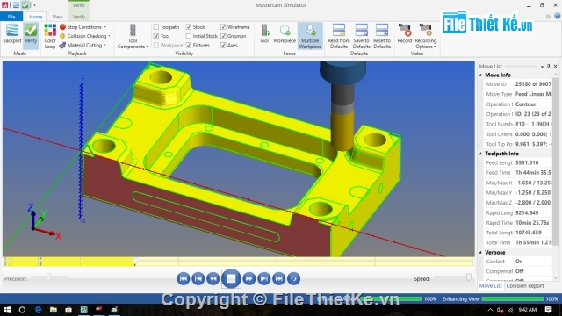
Task: Open the Collision Report tab
Action: tap(525, 286)
